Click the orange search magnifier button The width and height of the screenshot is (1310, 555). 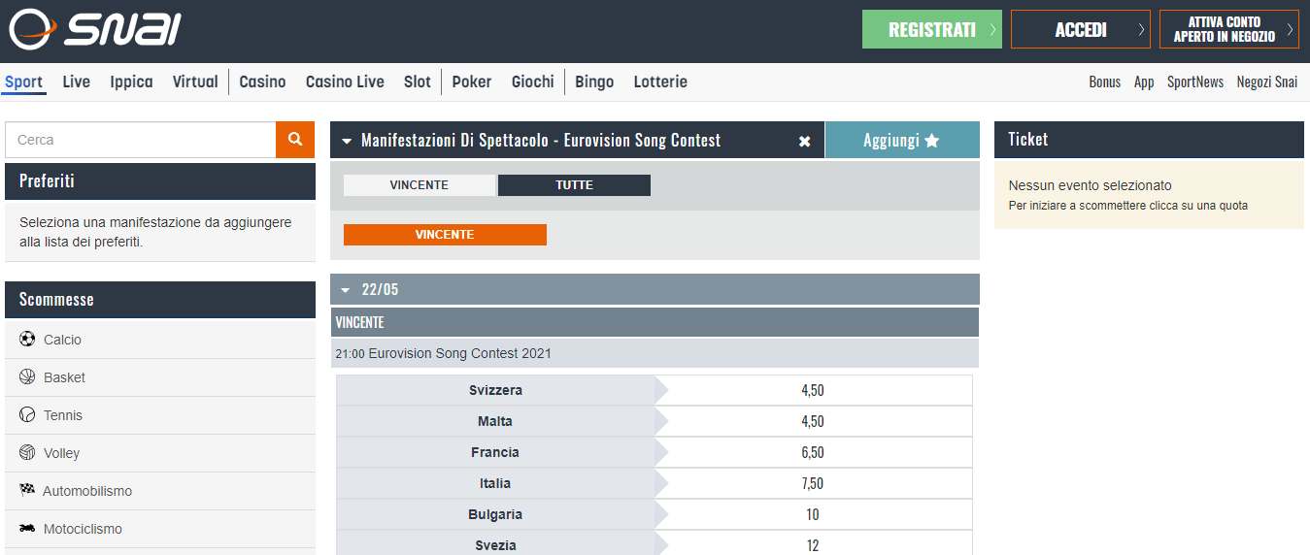[295, 140]
